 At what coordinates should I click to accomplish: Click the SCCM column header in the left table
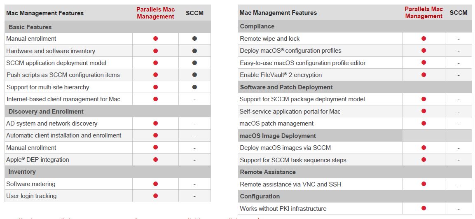(194, 13)
